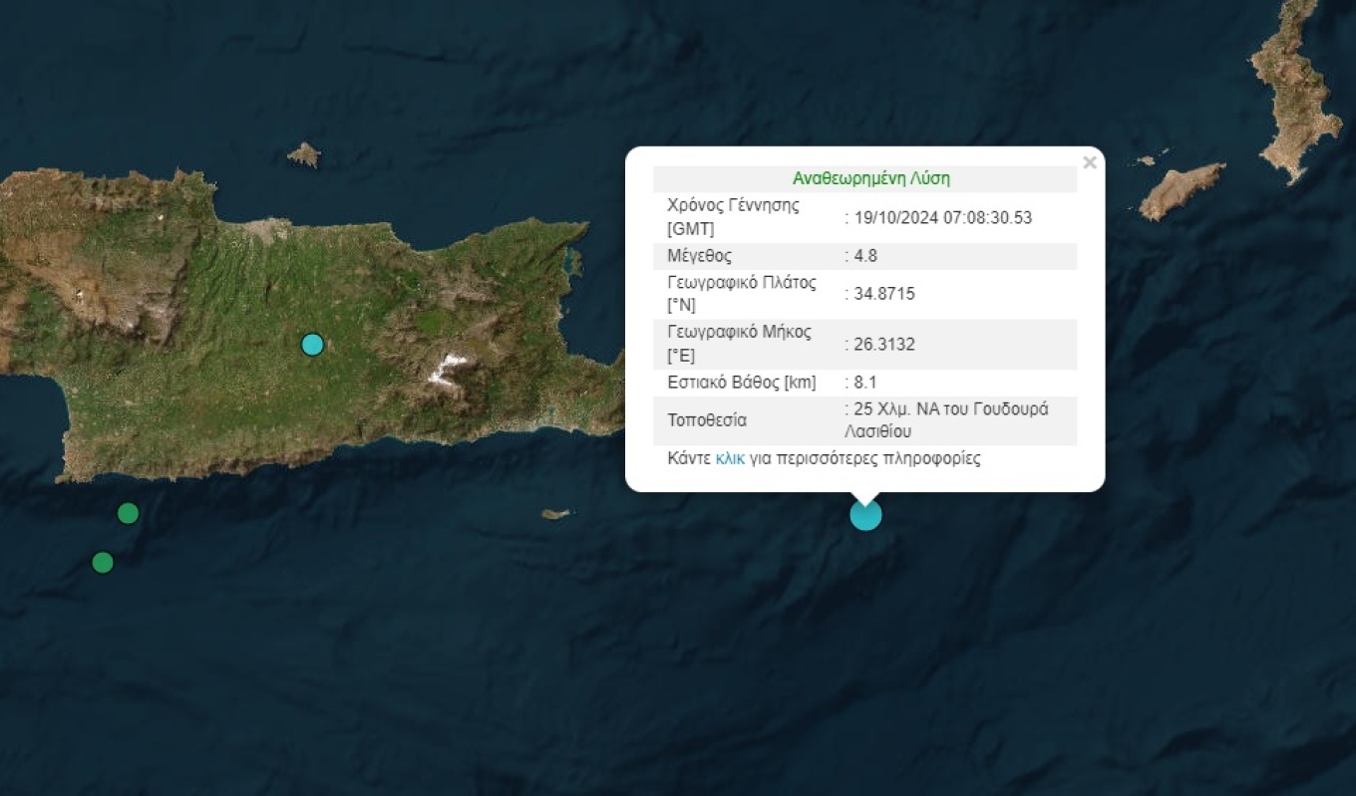Click the large cyan epicenter marker below popup
This screenshot has width=1356, height=796.
pos(865,515)
